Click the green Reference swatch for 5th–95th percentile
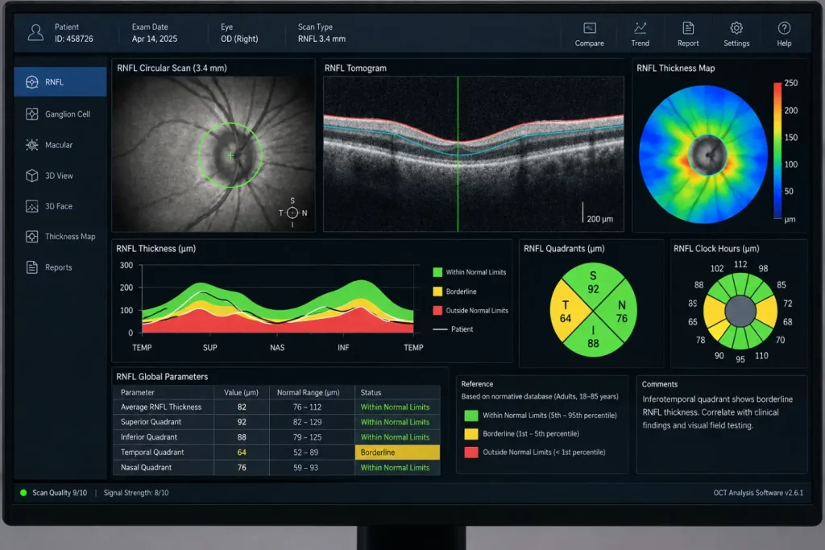This screenshot has width=825, height=550. coord(471,416)
